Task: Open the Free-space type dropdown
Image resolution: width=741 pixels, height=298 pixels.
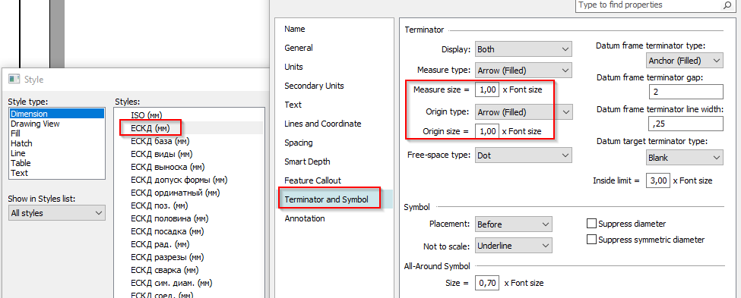Action: coord(523,155)
